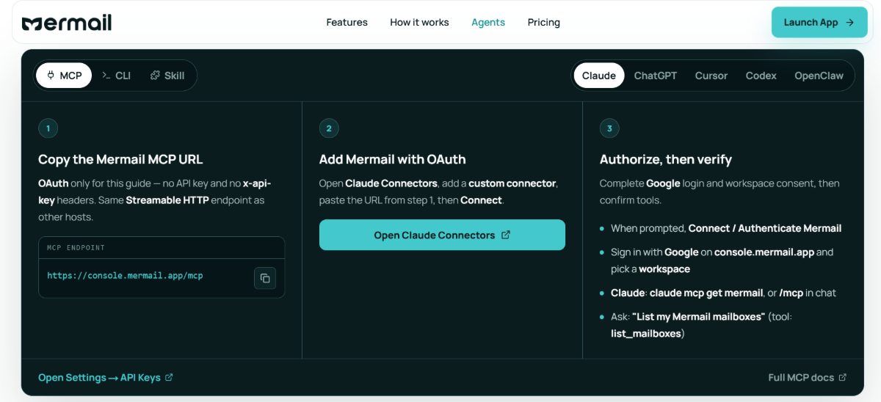Choose the OpenClaw host tab

(x=819, y=76)
